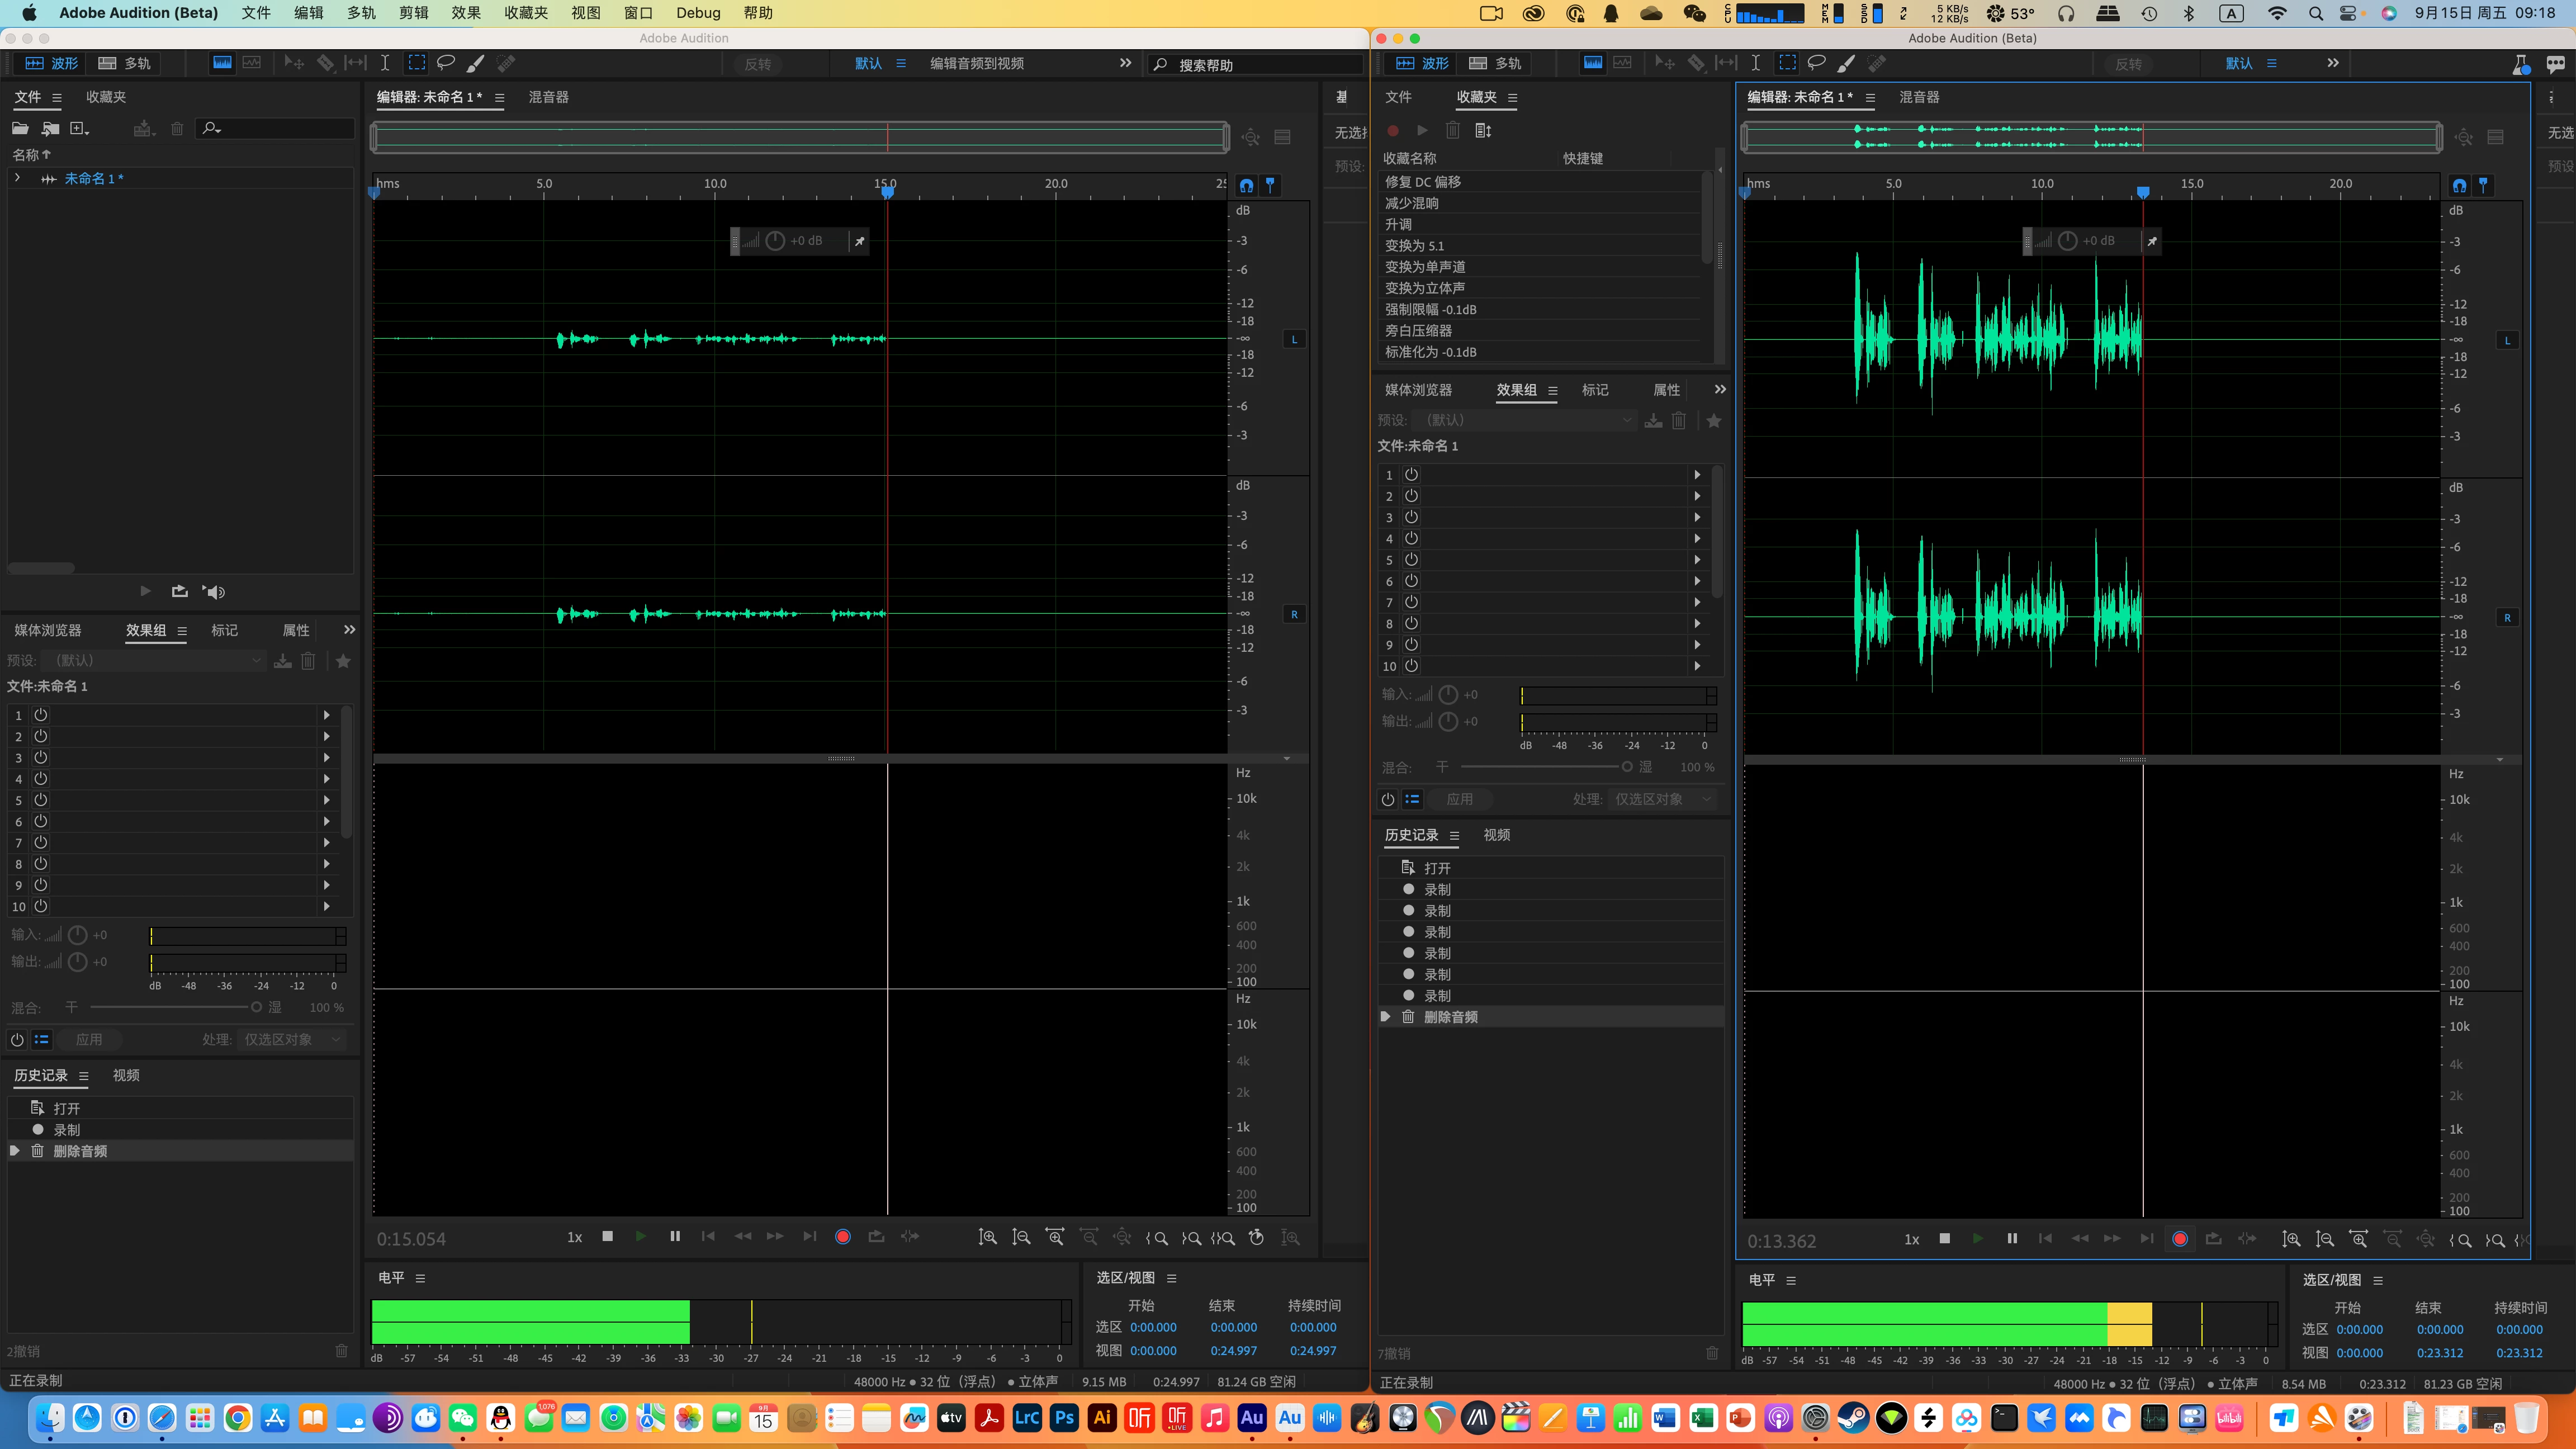2576x1449 pixels.
Task: Toggle the left channel L button in left editor
Action: 1294,339
